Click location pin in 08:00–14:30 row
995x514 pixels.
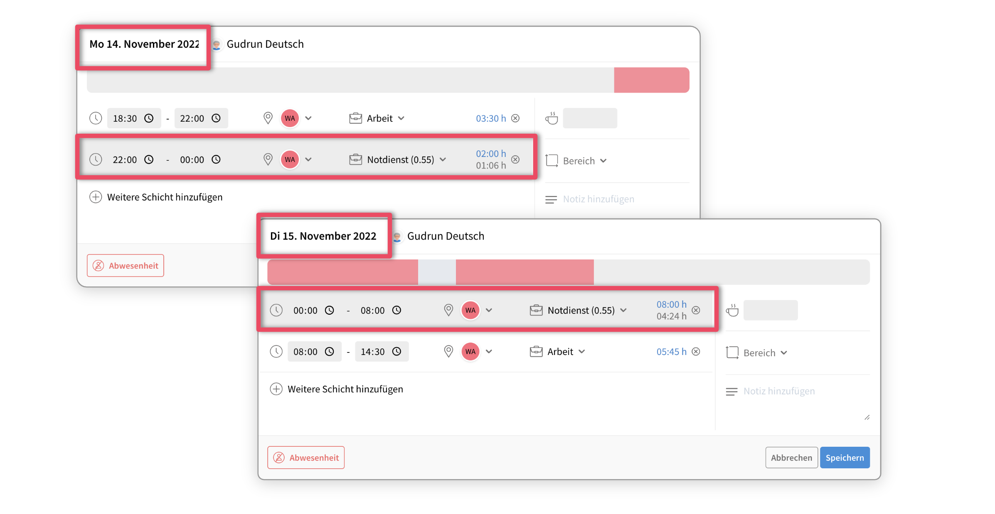pyautogui.click(x=448, y=352)
